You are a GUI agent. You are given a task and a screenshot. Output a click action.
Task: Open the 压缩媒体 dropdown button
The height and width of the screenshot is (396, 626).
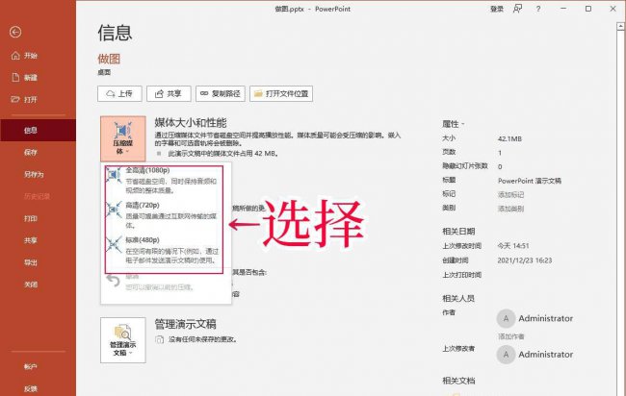123,138
